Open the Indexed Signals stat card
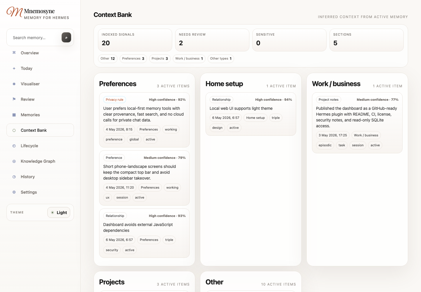Viewport: 421px width, 292px height. click(x=135, y=40)
